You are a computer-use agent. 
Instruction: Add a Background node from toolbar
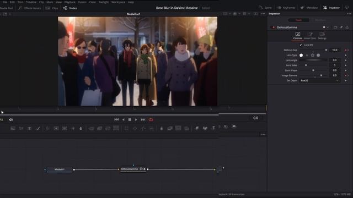point(13,128)
